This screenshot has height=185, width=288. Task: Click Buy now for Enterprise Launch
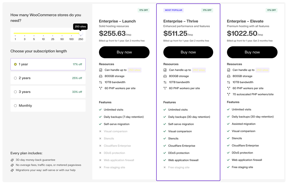tap(124, 52)
